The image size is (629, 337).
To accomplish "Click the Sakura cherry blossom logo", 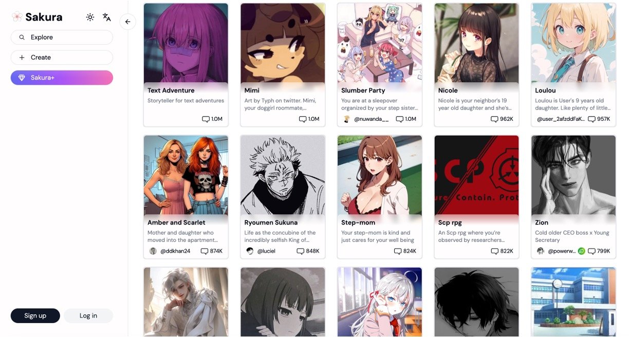I will [17, 17].
